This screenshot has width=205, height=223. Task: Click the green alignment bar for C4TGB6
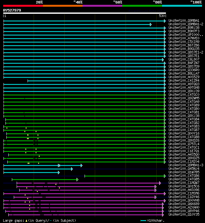coord(125,176)
